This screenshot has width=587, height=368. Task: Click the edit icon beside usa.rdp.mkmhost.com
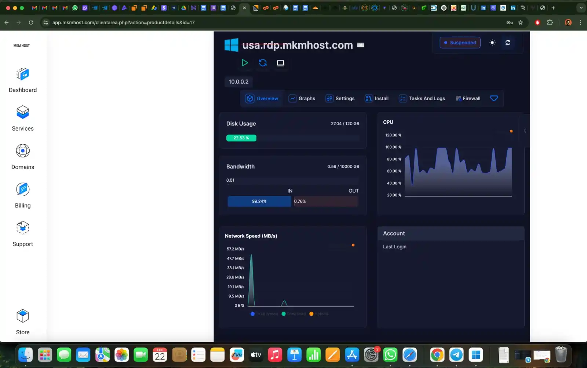click(361, 45)
